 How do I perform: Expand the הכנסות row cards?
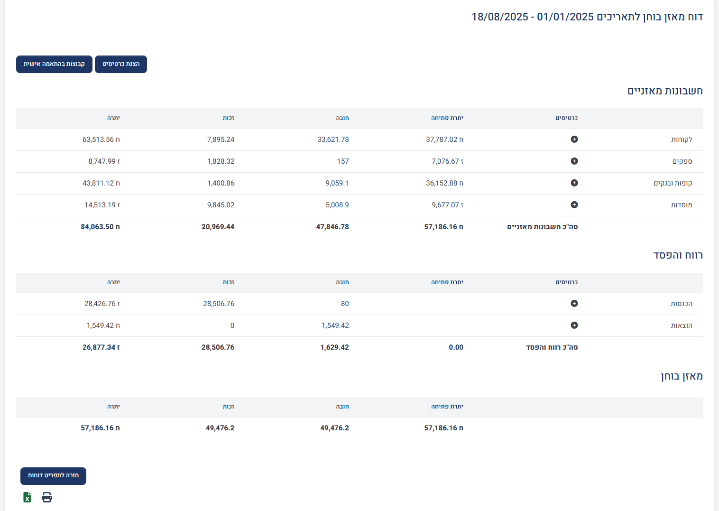pos(574,304)
